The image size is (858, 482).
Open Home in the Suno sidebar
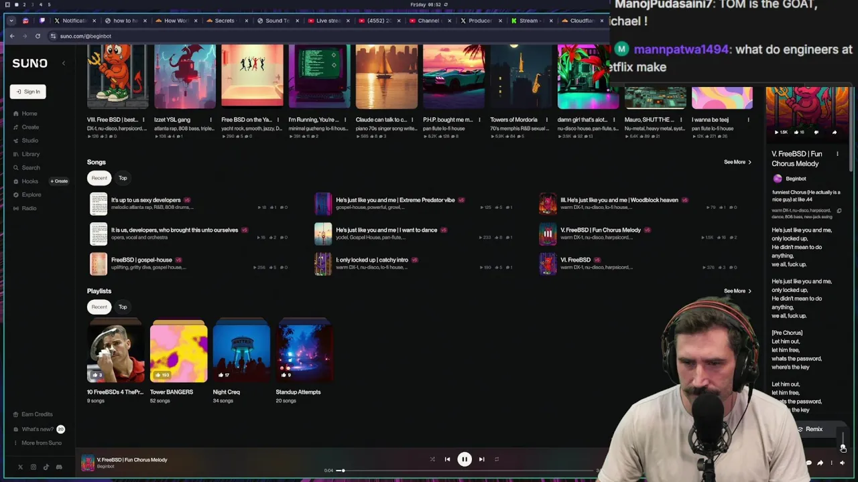(x=25, y=114)
